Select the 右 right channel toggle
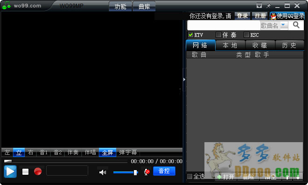This screenshot has width=308, height=185. coord(30,152)
